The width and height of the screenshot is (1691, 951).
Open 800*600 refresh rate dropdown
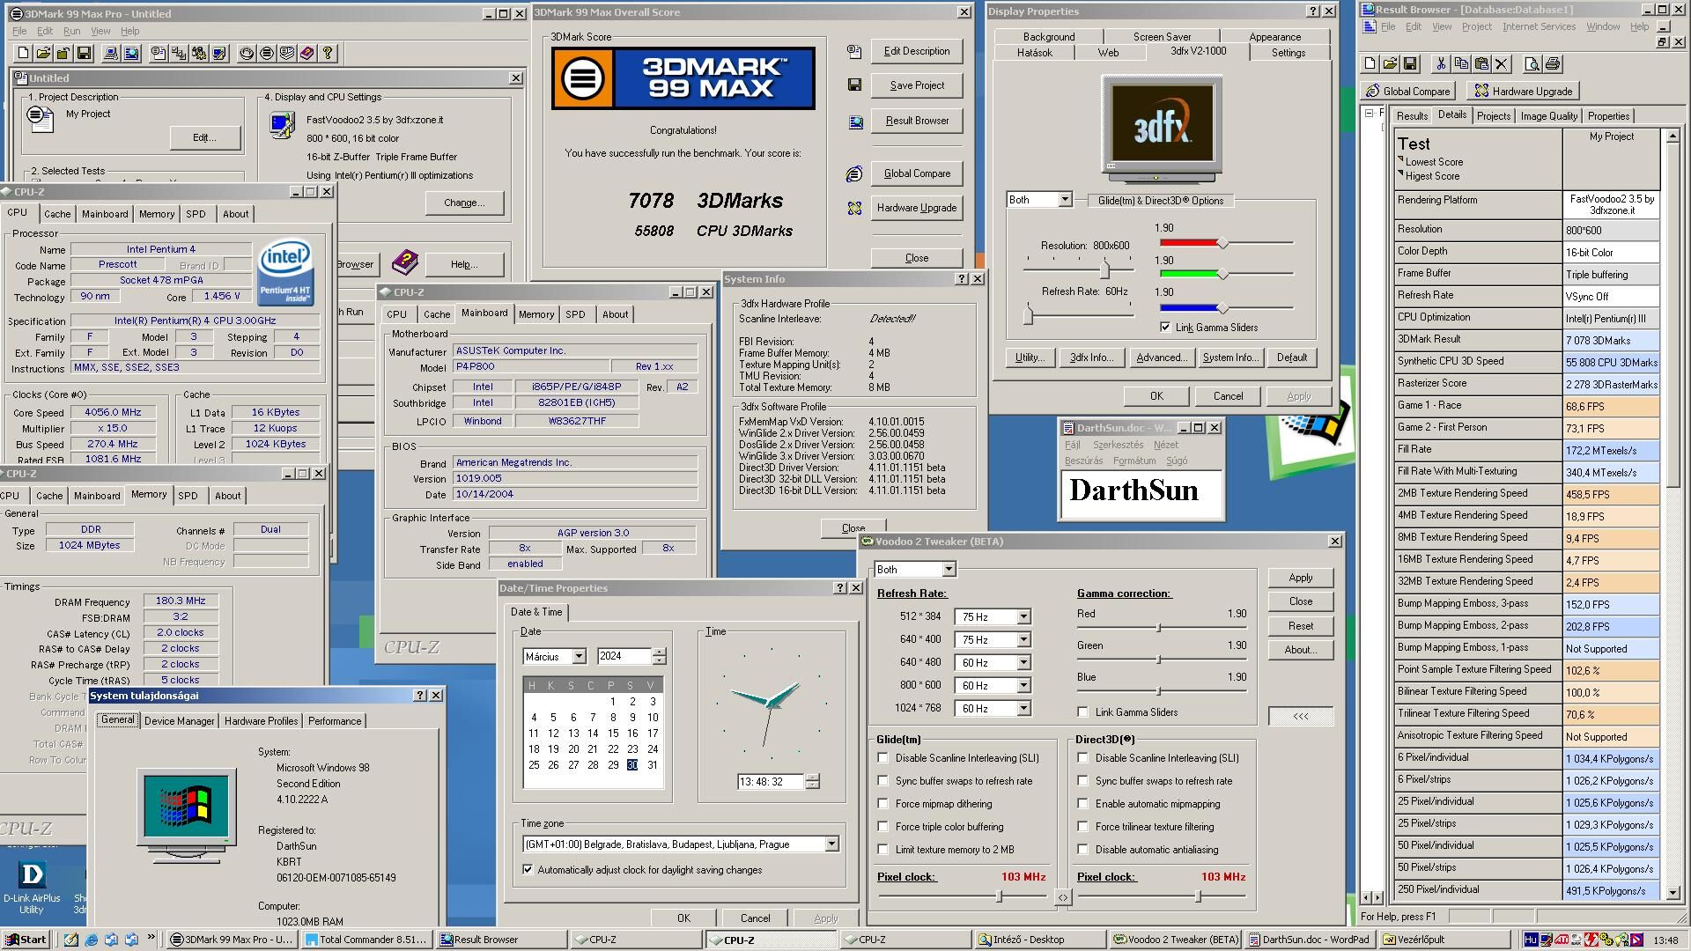click(x=1023, y=686)
